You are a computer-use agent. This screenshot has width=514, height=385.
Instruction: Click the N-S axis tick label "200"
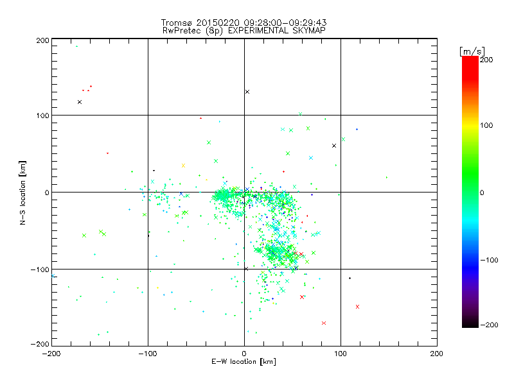(42, 40)
